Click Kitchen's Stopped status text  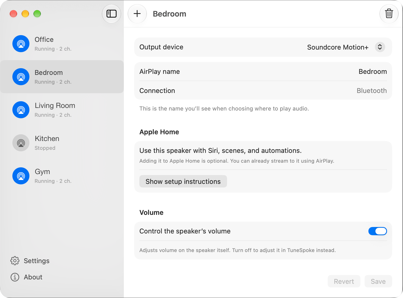coord(45,148)
